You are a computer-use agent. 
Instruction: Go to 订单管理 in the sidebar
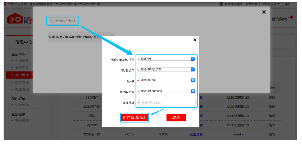(22, 105)
